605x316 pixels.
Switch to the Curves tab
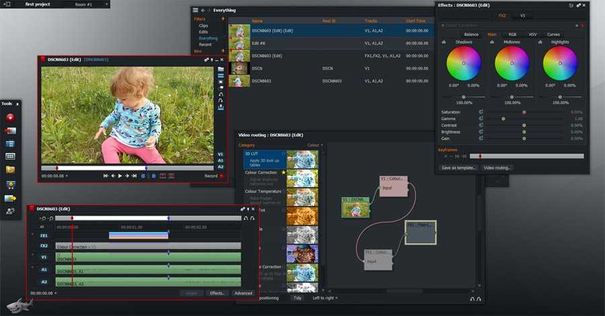tap(553, 34)
